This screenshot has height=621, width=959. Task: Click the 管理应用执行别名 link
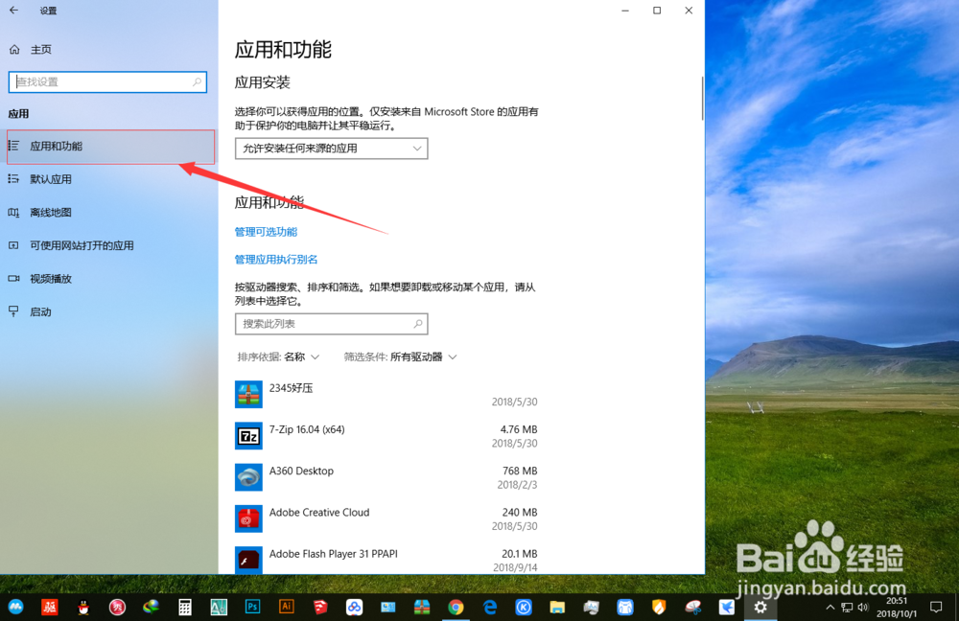point(275,259)
